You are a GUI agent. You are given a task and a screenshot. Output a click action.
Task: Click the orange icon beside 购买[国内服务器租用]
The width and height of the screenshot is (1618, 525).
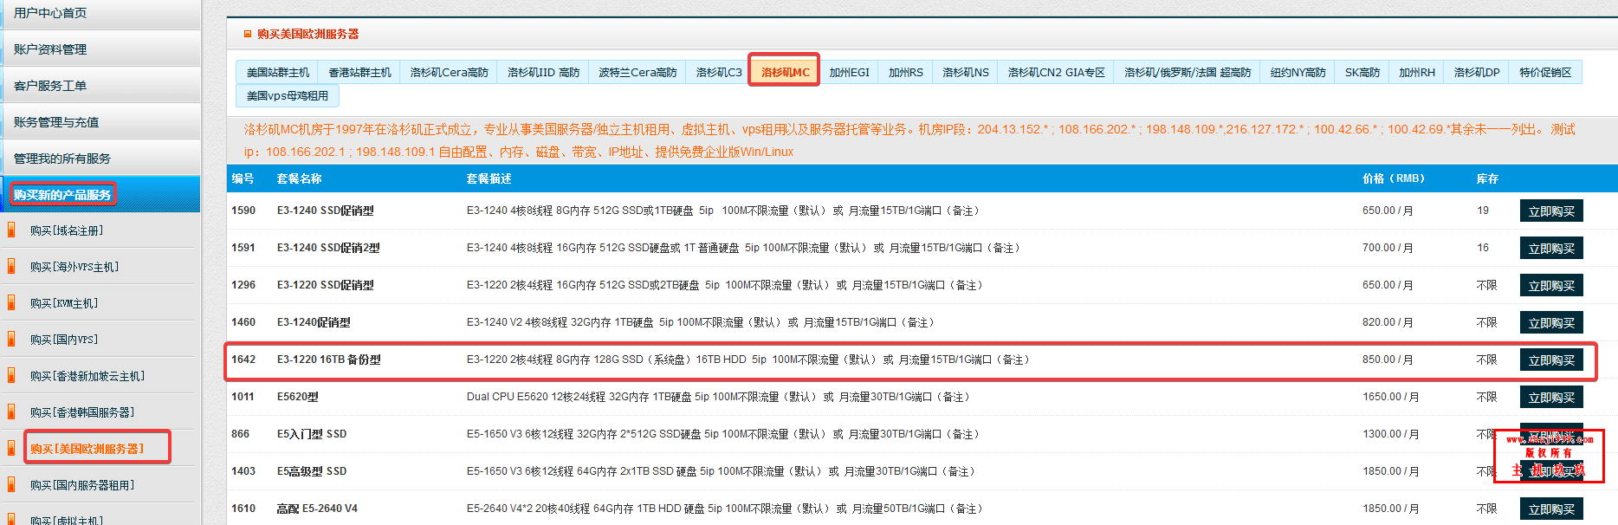coord(11,485)
